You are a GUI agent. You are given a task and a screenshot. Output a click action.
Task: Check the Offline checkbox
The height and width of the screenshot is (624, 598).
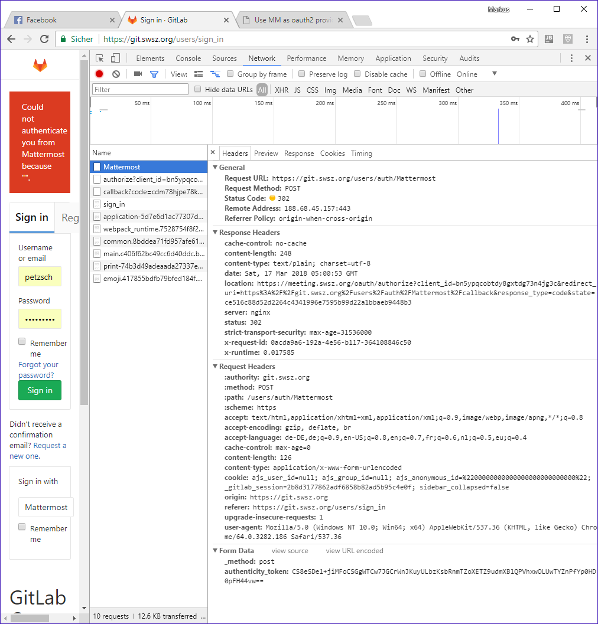click(422, 74)
